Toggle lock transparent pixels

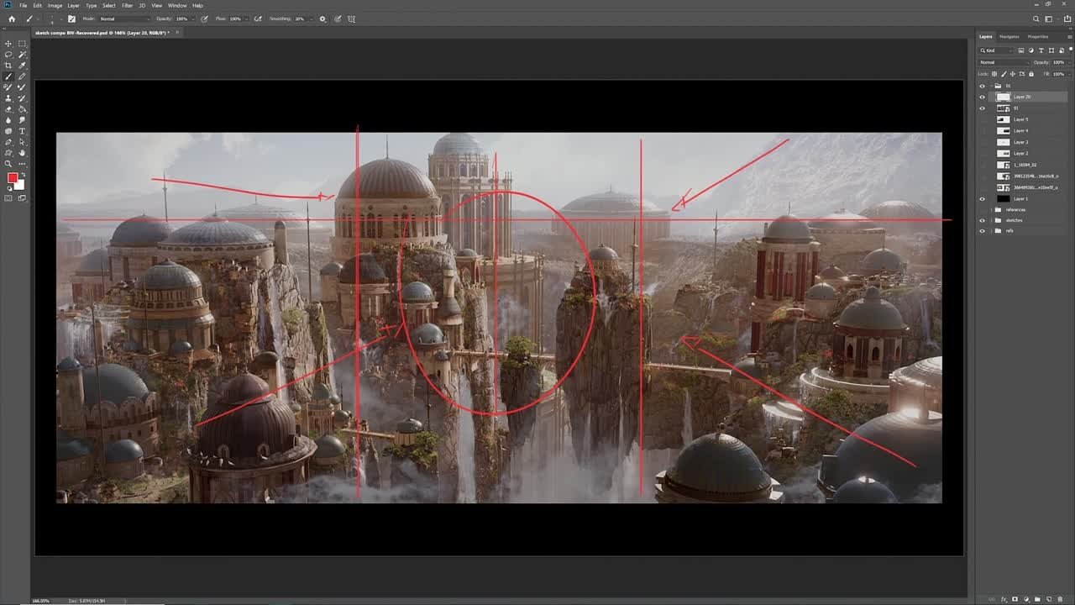pyautogui.click(x=993, y=74)
